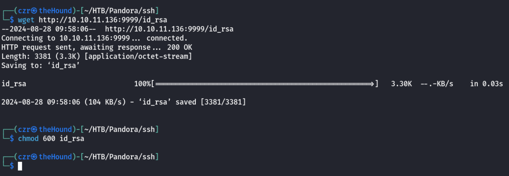This screenshot has height=176, width=509.
Task: Click the ㉿ symbol in the wget prompt
Action: tap(34, 10)
